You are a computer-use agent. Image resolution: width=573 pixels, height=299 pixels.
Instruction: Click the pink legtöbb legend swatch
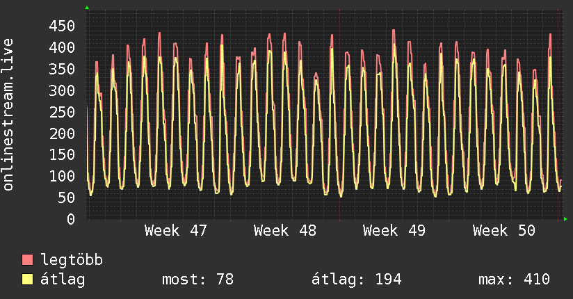click(27, 260)
